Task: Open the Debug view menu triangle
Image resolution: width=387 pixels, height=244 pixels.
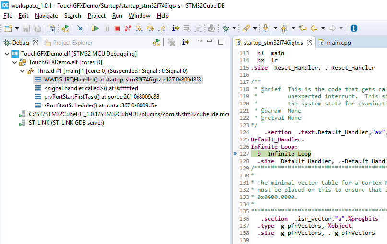Action: pos(200,41)
